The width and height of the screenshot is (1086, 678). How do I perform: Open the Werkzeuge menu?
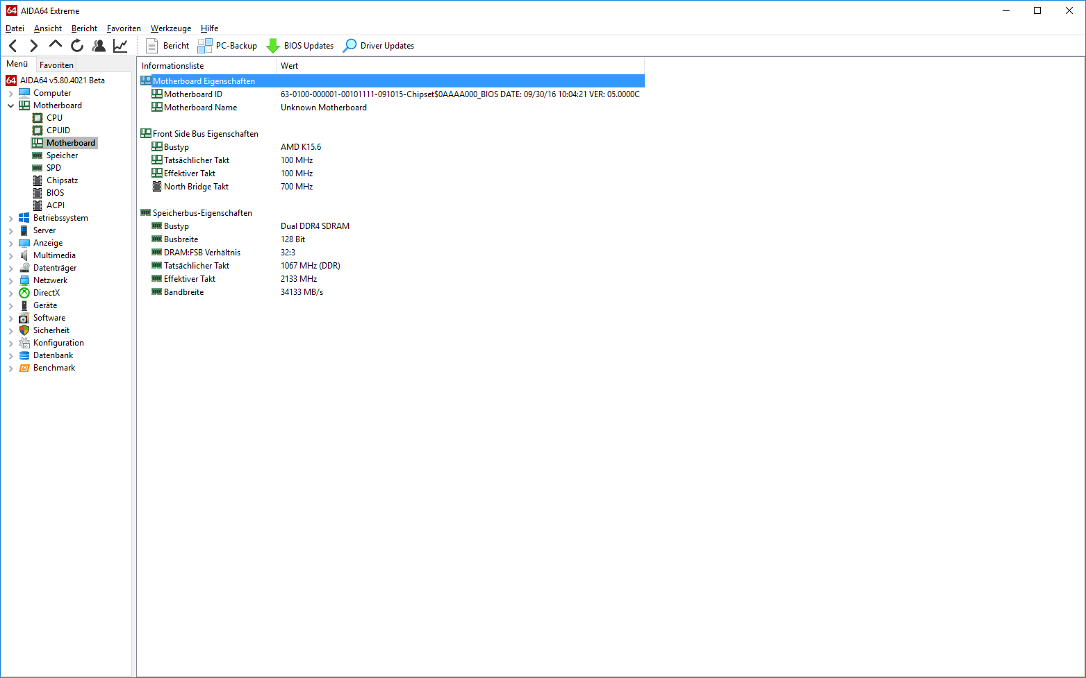(170, 28)
